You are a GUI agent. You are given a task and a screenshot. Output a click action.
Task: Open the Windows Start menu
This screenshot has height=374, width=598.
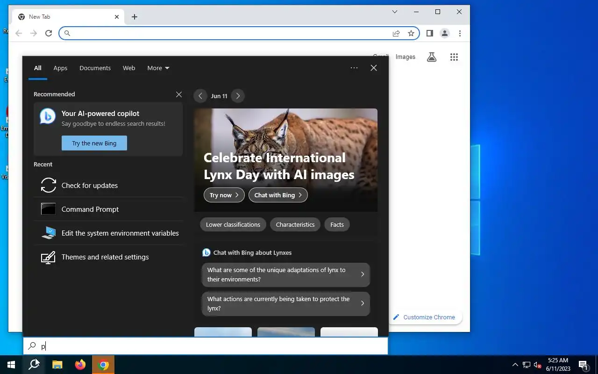pos(11,365)
